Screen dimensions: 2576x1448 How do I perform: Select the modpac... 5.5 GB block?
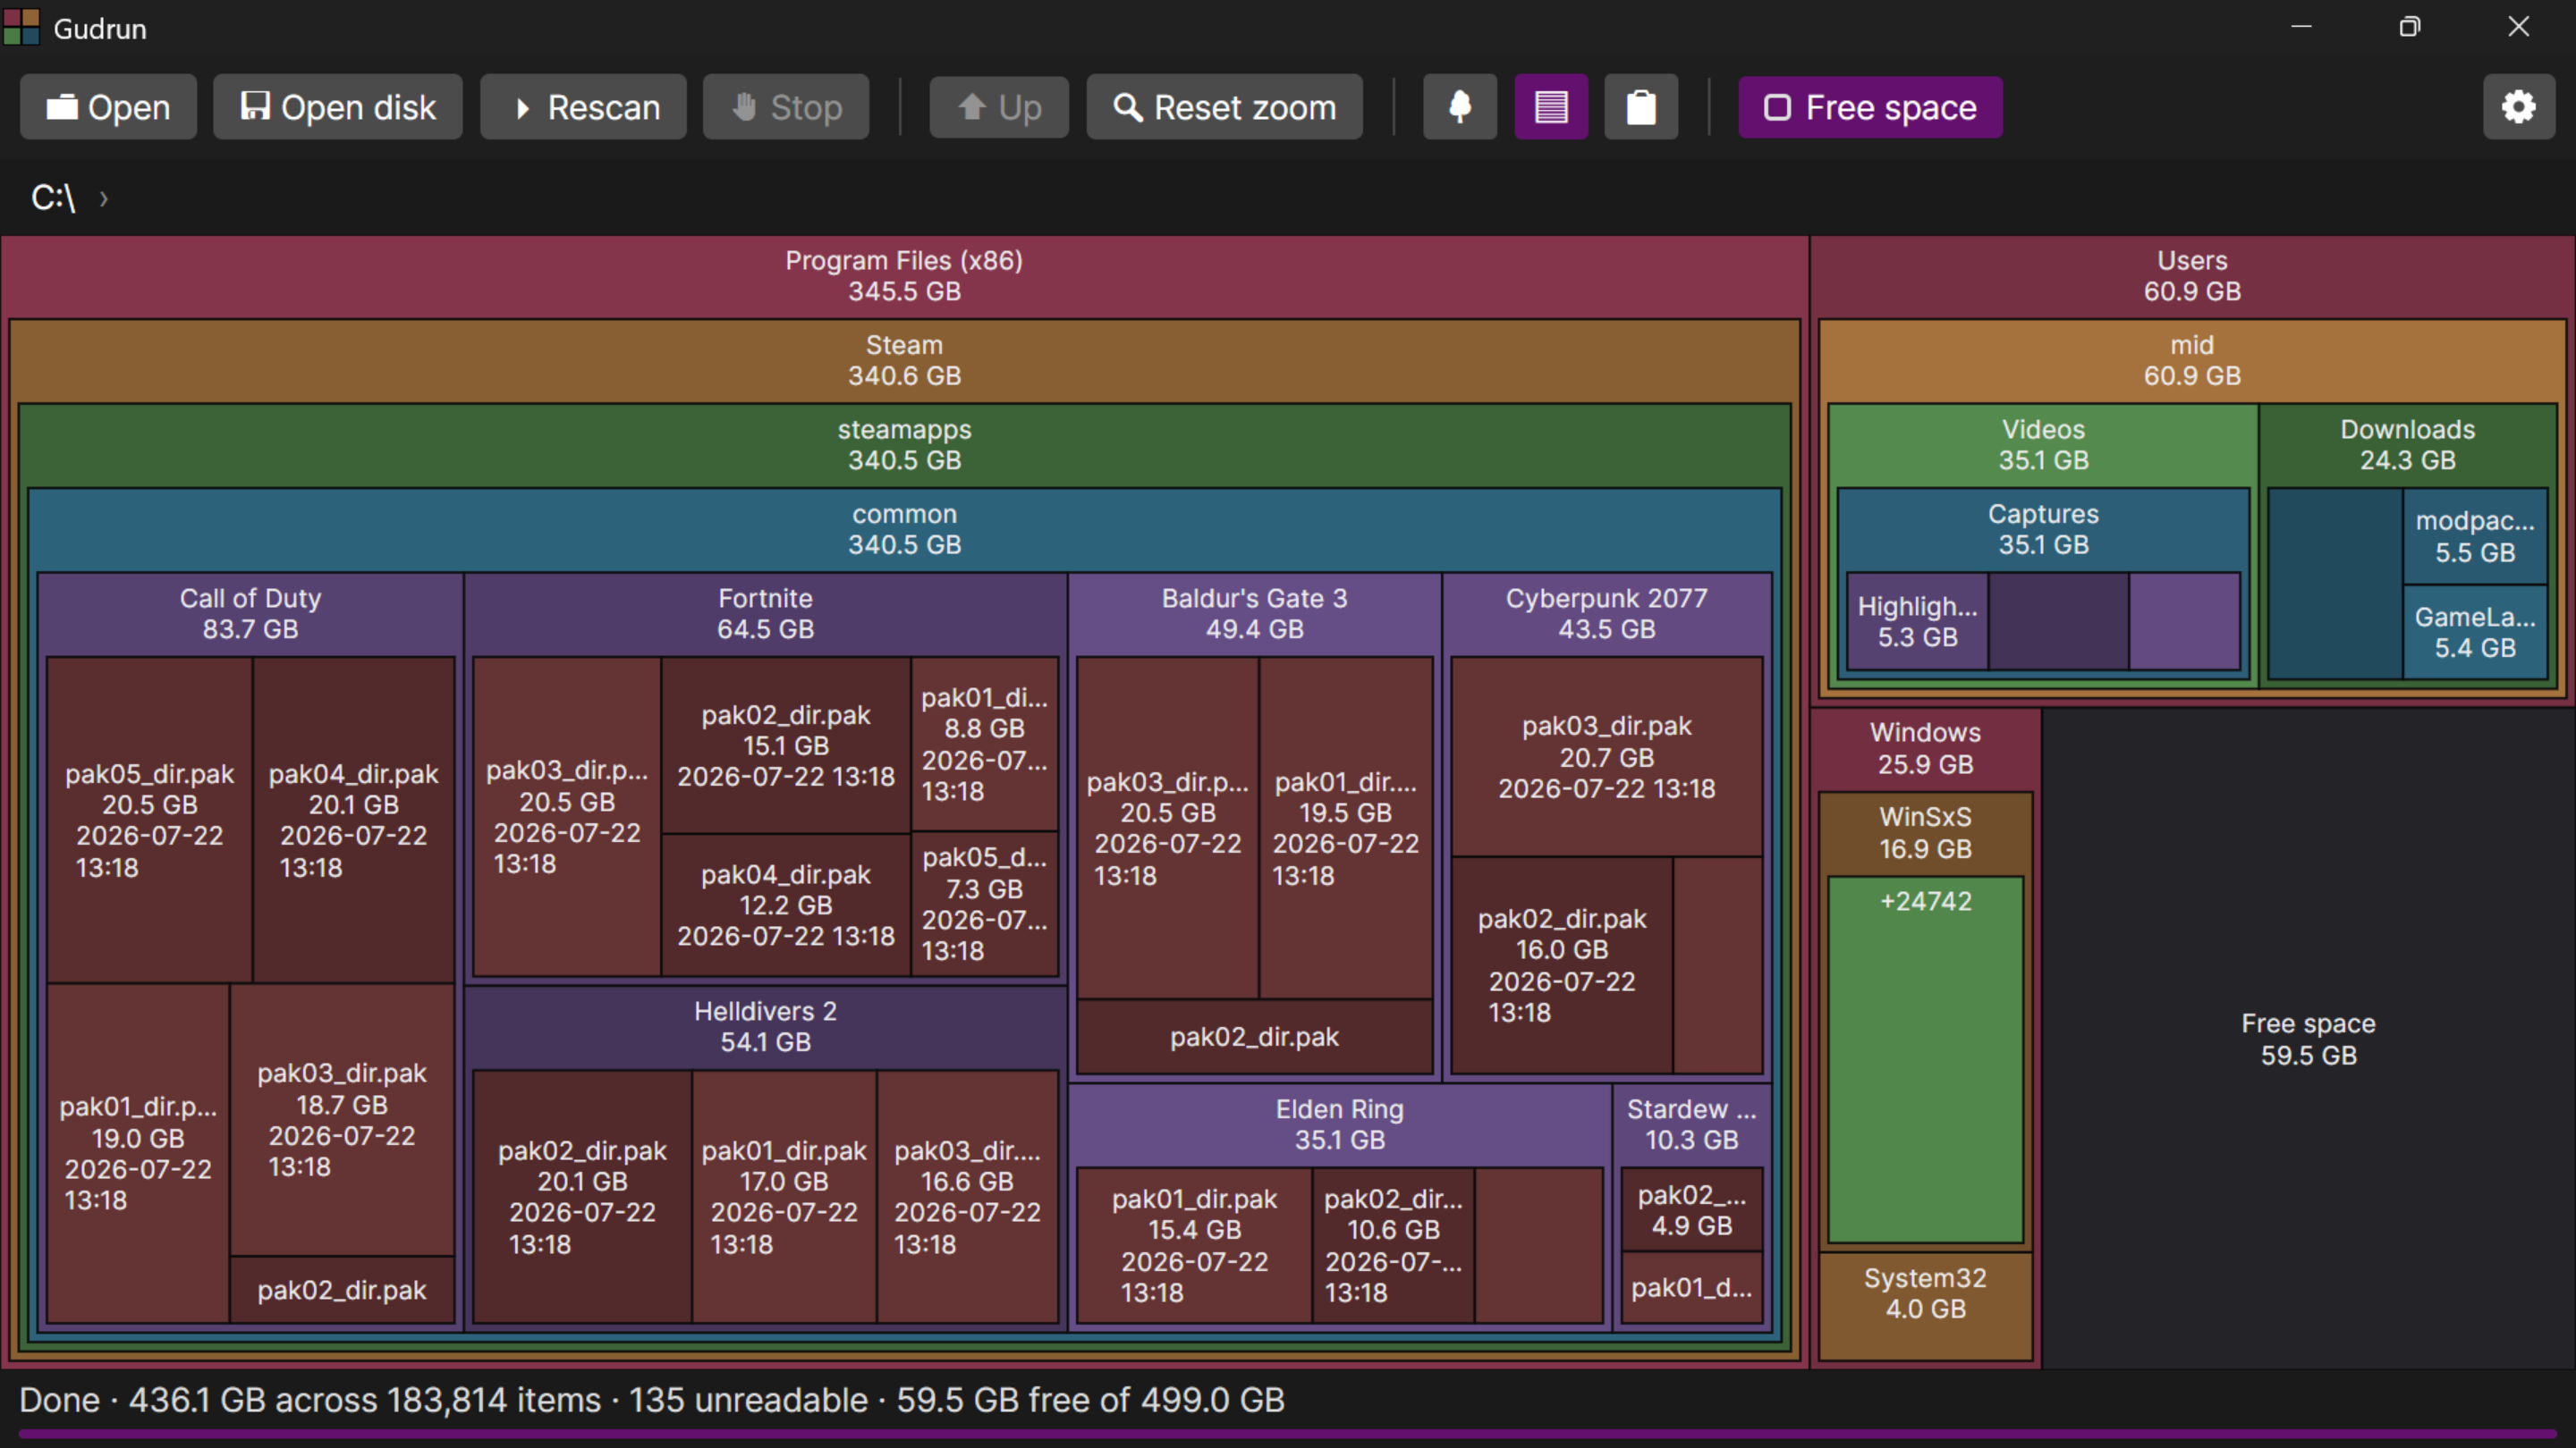[2474, 536]
